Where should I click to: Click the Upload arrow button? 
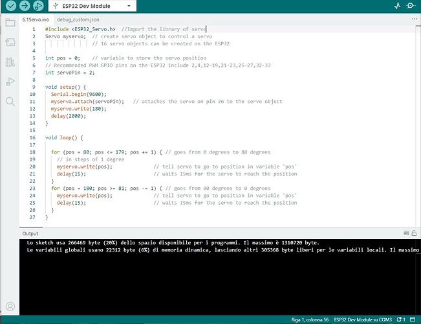25,6
